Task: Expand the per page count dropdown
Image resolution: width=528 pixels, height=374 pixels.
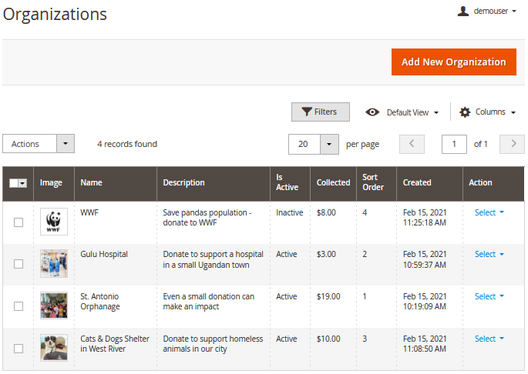Action: coord(329,144)
